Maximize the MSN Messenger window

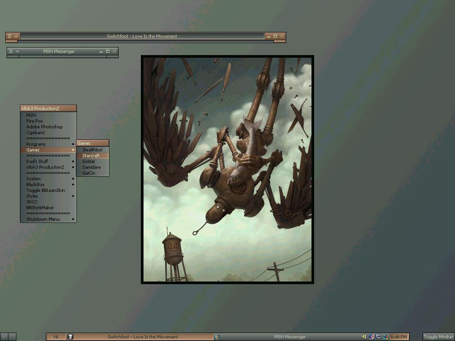pyautogui.click(x=108, y=52)
